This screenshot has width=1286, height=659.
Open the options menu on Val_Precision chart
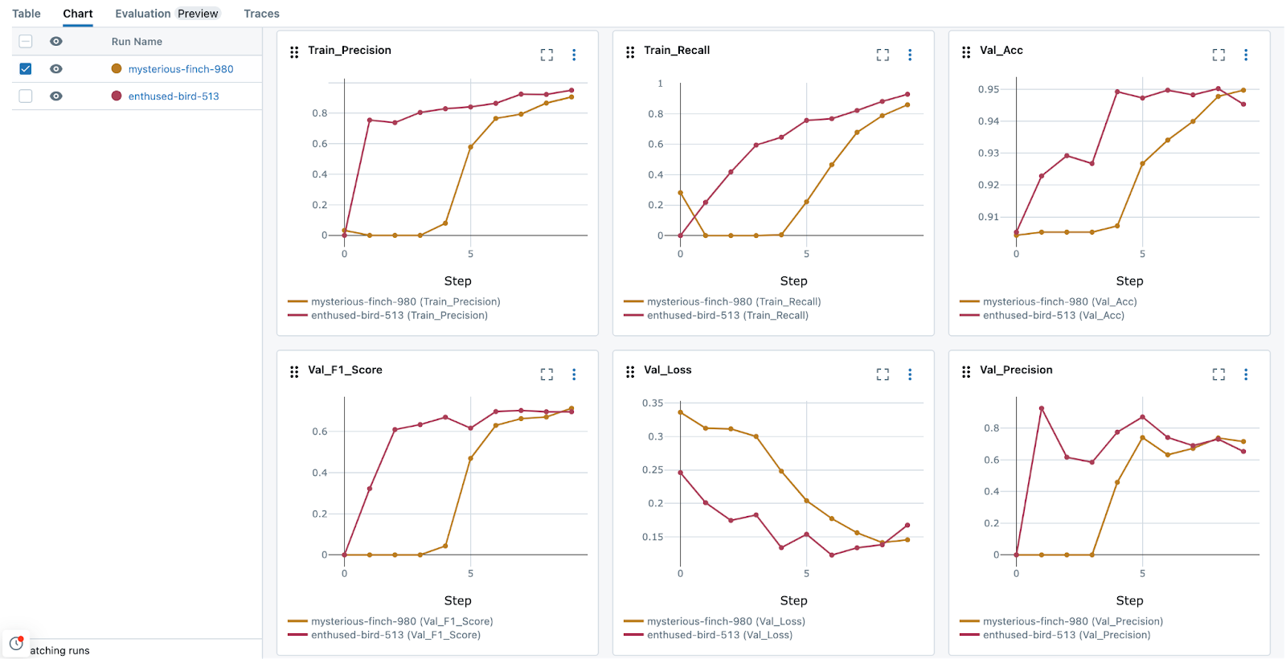coord(1245,375)
